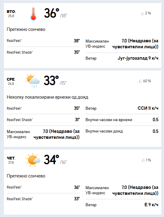Click Tuesday's Претежно сончево description
This screenshot has height=217, width=164.
tap(26, 29)
